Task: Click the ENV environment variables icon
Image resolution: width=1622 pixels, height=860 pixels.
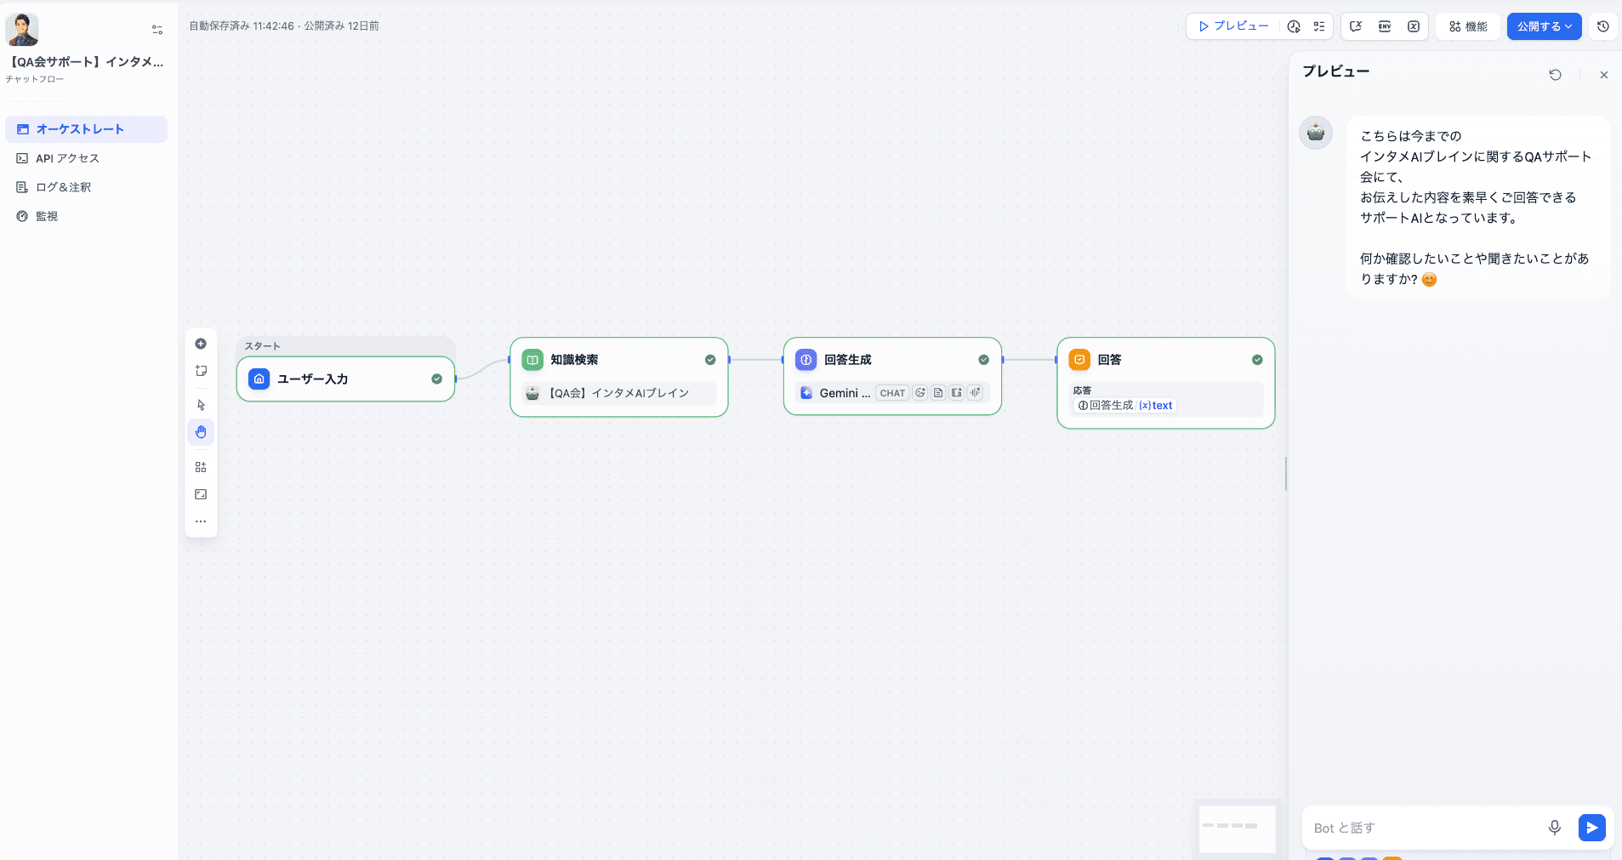Action: (x=1385, y=26)
